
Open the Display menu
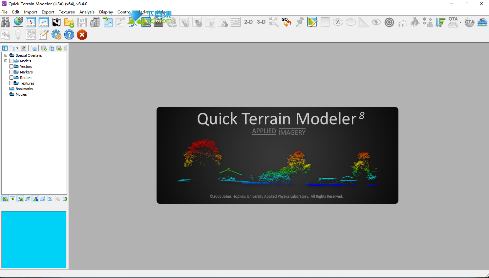[106, 12]
